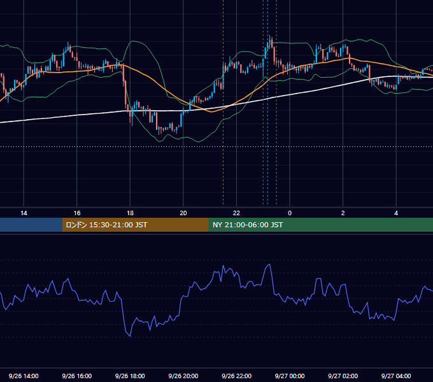The image size is (433, 382).
Task: Click the London session bar 15:30-21:00 JST
Action: (135, 225)
